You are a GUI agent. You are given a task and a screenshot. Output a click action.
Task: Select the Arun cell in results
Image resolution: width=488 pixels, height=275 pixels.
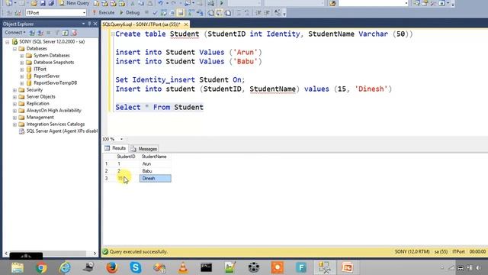155,163
